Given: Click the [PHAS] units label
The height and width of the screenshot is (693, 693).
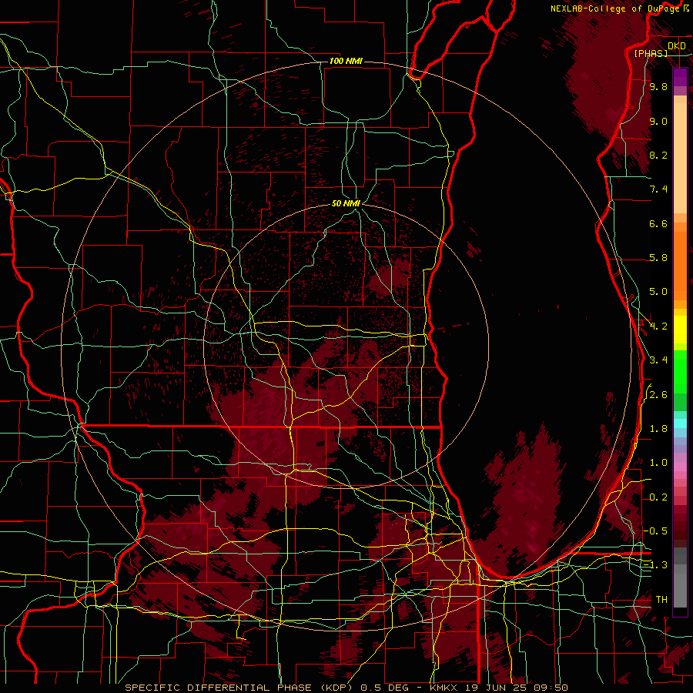Looking at the screenshot, I should pos(651,53).
